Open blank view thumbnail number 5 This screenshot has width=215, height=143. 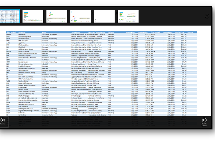104,16
